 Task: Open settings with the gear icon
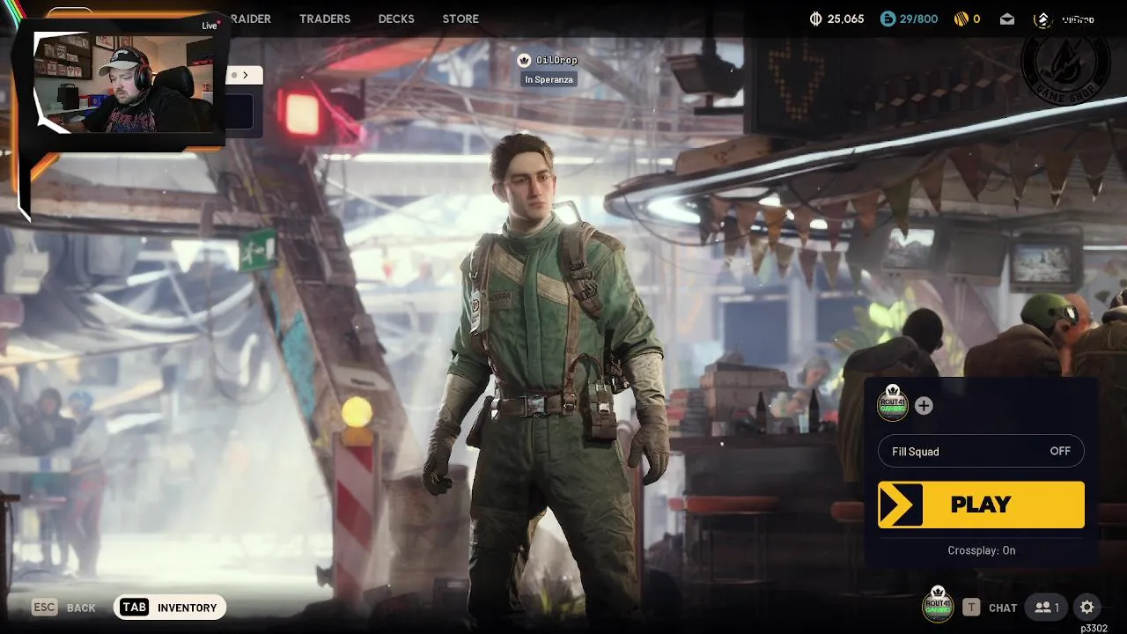1086,607
